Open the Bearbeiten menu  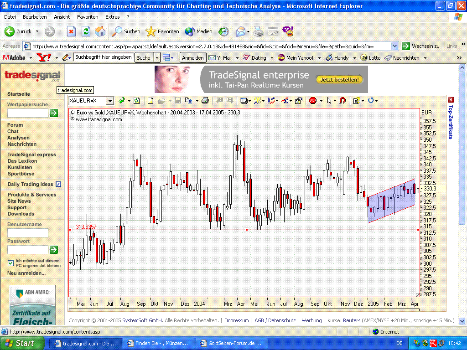[x=35, y=17]
